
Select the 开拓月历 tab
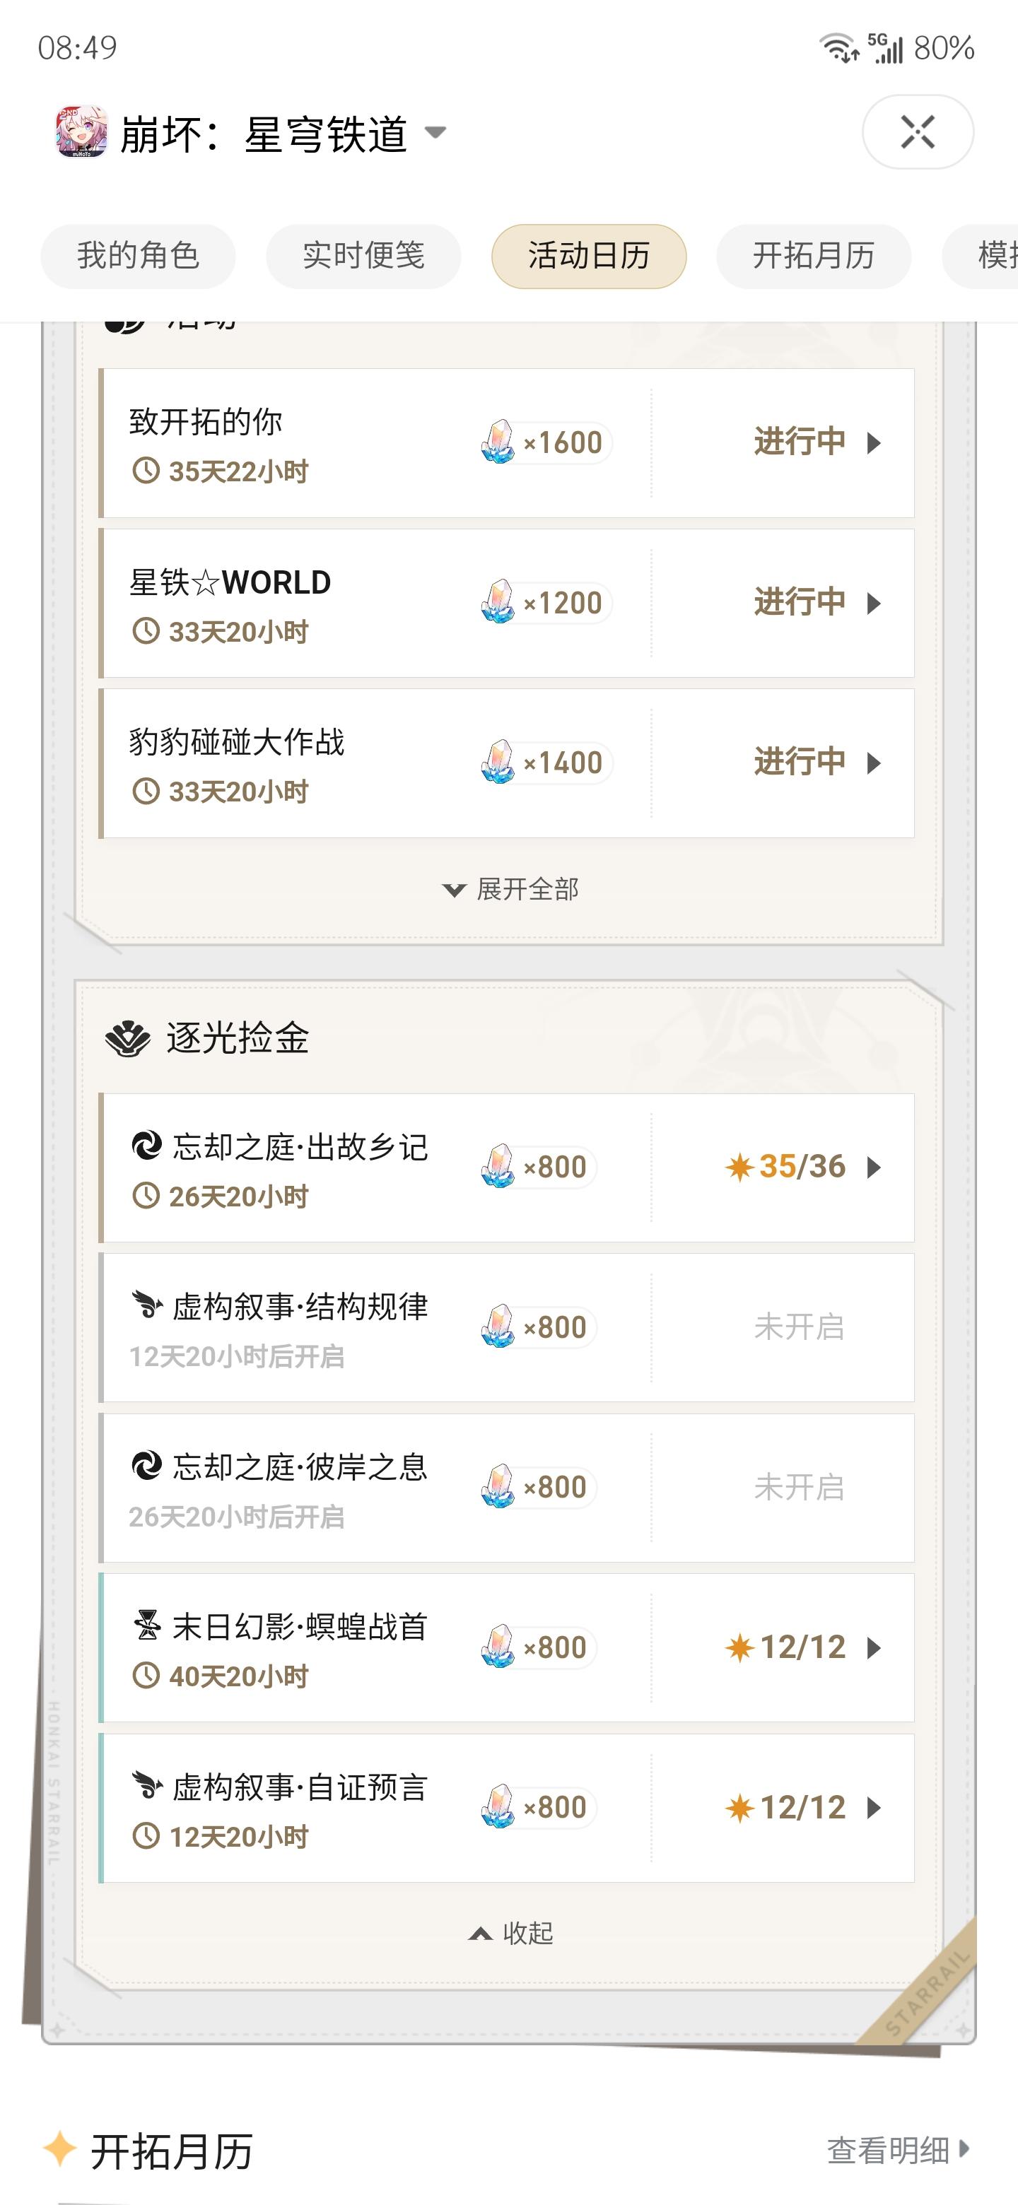point(814,256)
